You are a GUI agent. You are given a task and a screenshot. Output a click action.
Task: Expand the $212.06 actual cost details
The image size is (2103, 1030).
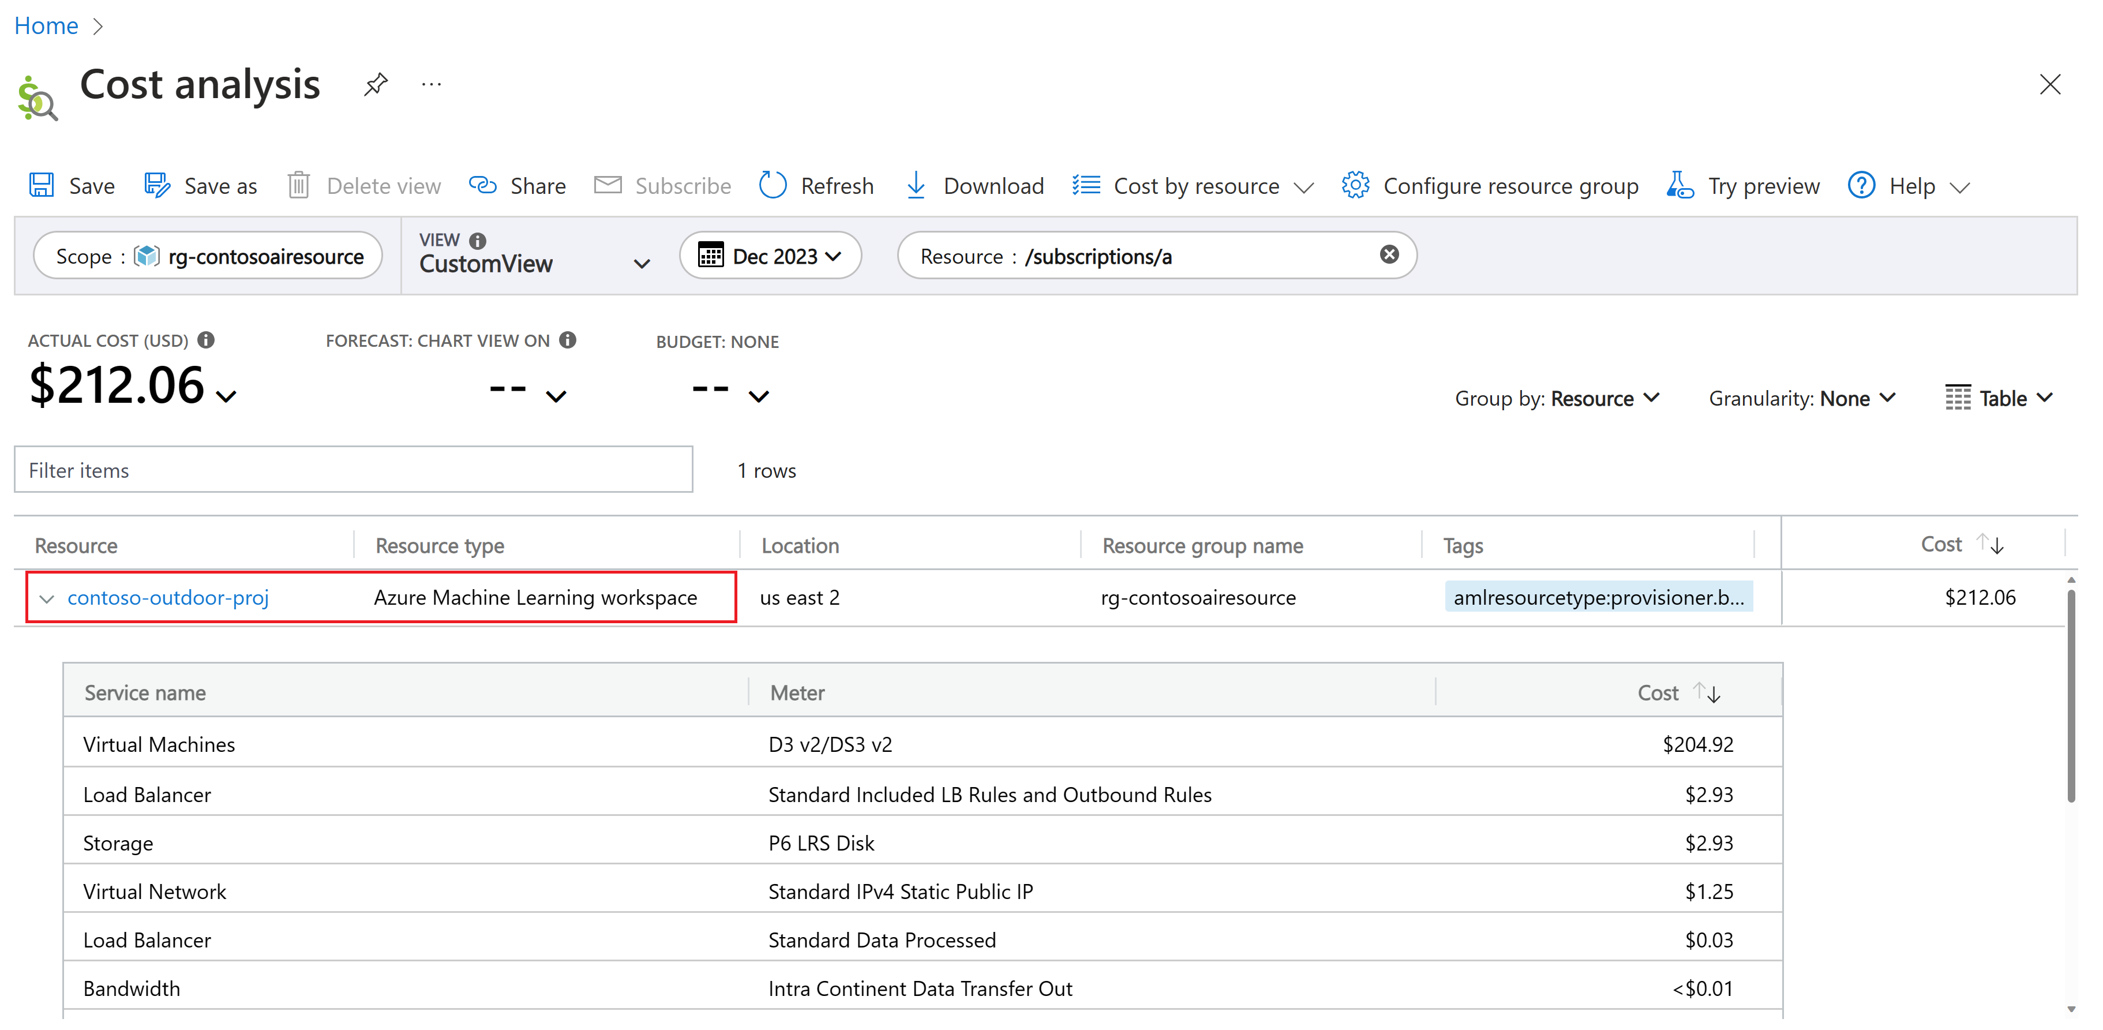coord(226,396)
